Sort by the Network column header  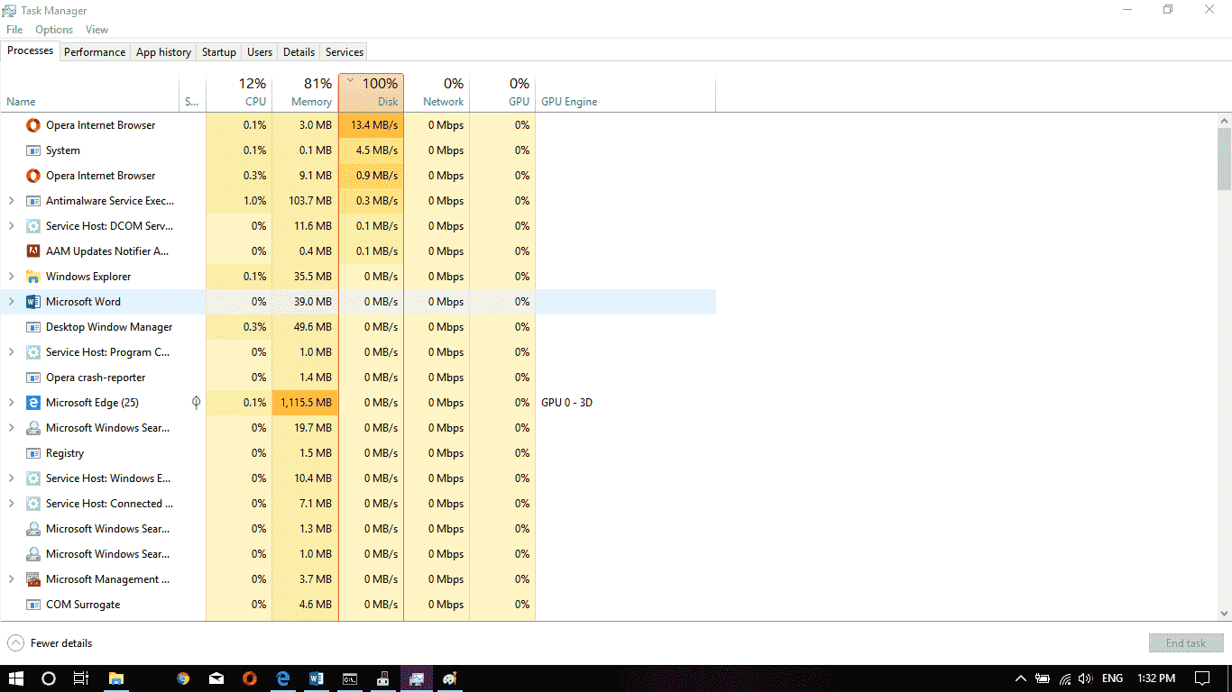437,93
